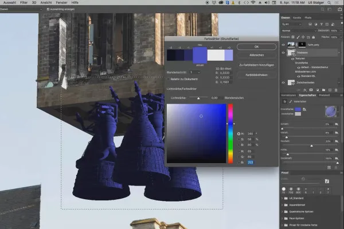The width and height of the screenshot is (344, 229).
Task: Open the Fenster menu
Action: pyautogui.click(x=62, y=3)
